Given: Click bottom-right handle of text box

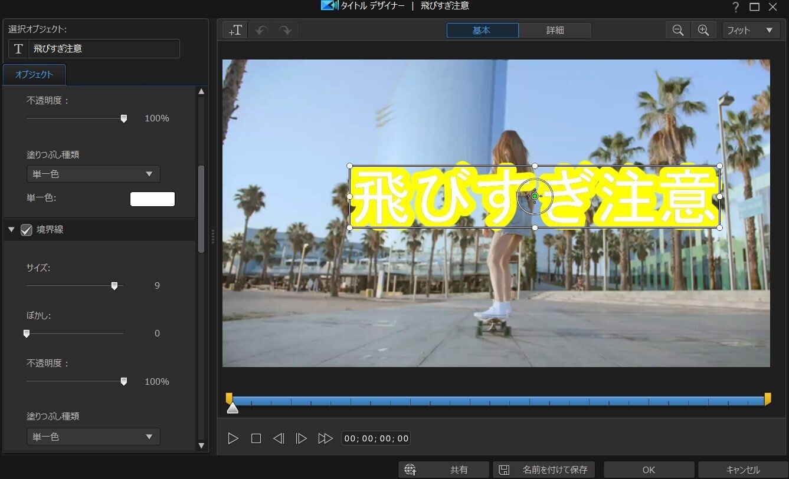Looking at the screenshot, I should [x=719, y=227].
